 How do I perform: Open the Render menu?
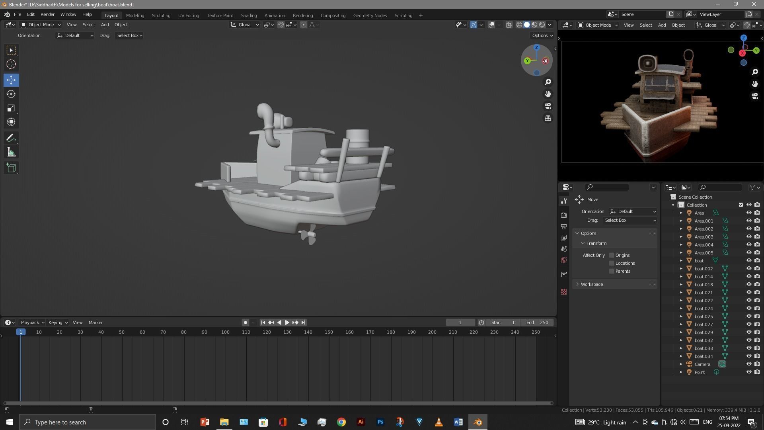click(47, 14)
